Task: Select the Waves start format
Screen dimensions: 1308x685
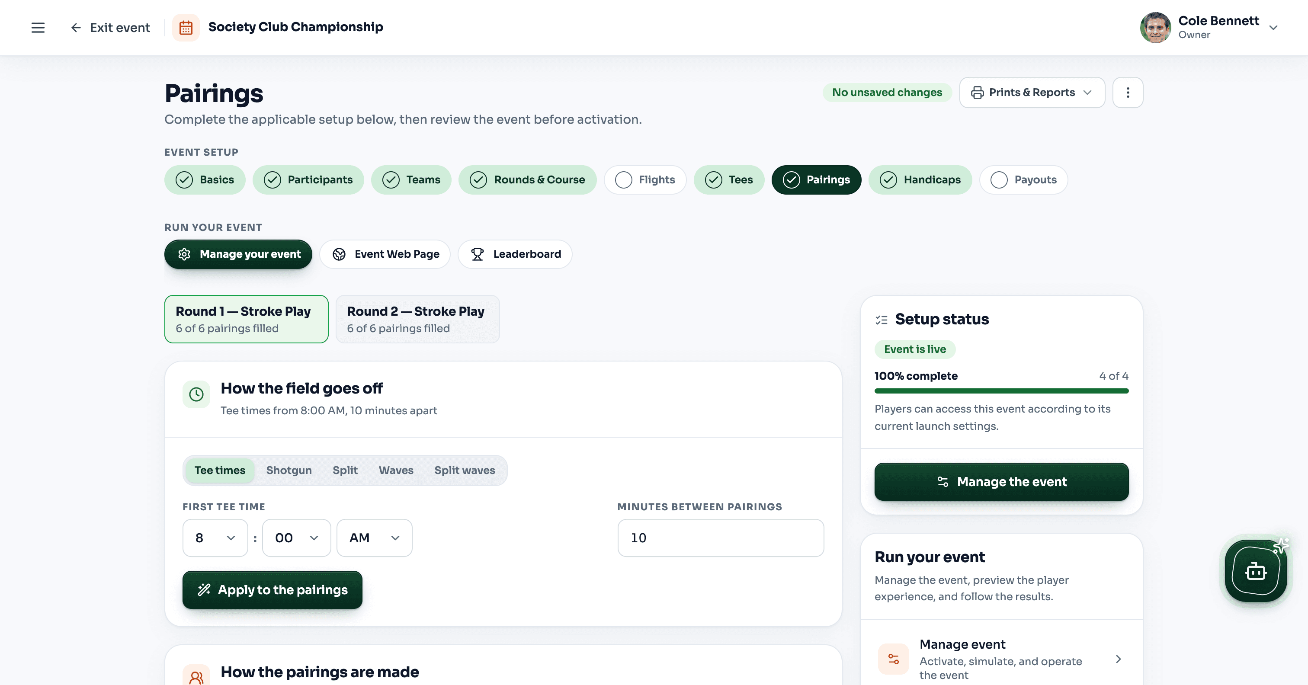Action: (x=396, y=470)
